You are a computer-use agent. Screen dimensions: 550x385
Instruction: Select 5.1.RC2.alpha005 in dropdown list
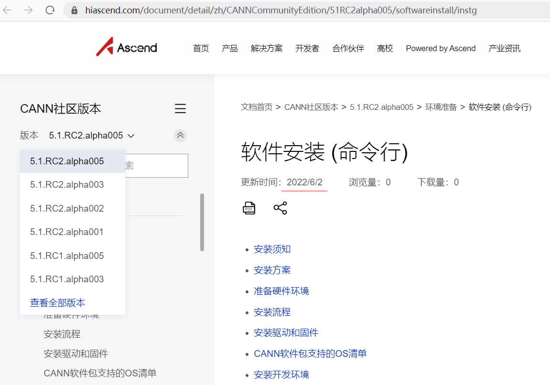coord(73,161)
